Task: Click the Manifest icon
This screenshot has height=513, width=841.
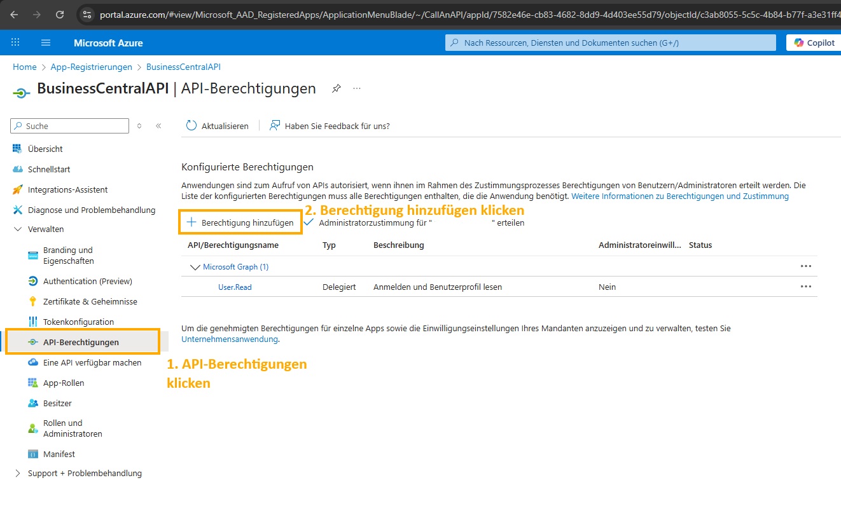Action: tap(33, 454)
